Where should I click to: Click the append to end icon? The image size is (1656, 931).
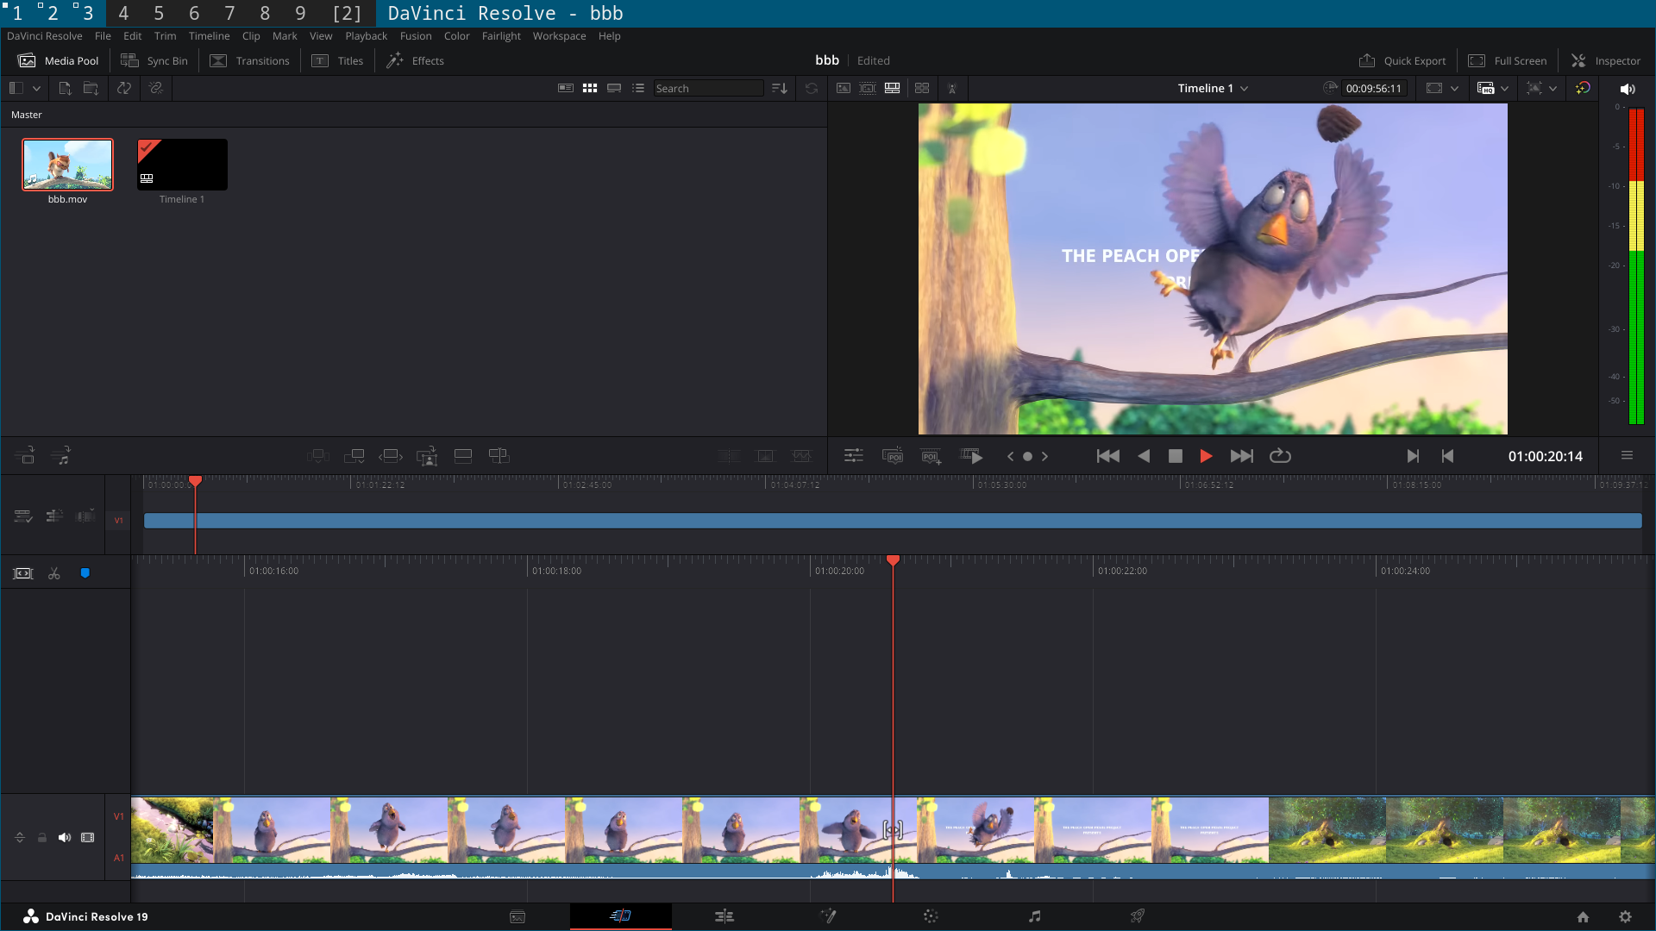click(x=354, y=455)
